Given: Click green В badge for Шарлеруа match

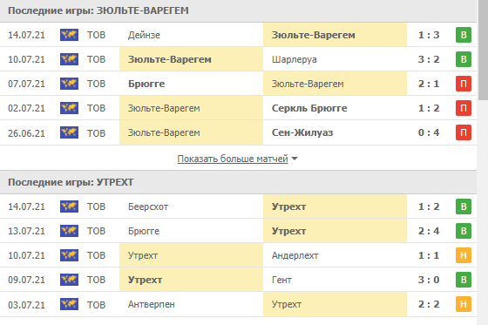Looking at the screenshot, I should click(x=464, y=59).
